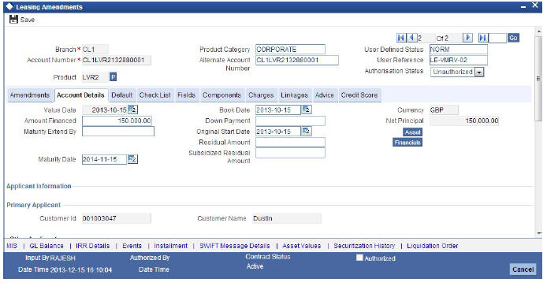
Task: Open the Default tab
Action: pos(122,95)
